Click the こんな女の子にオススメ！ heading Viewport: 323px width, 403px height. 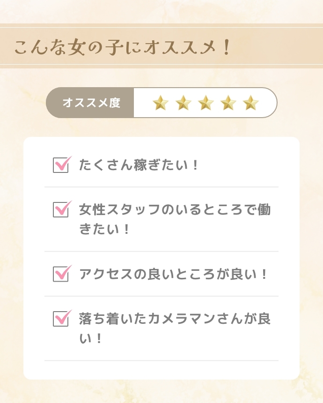pyautogui.click(x=123, y=48)
